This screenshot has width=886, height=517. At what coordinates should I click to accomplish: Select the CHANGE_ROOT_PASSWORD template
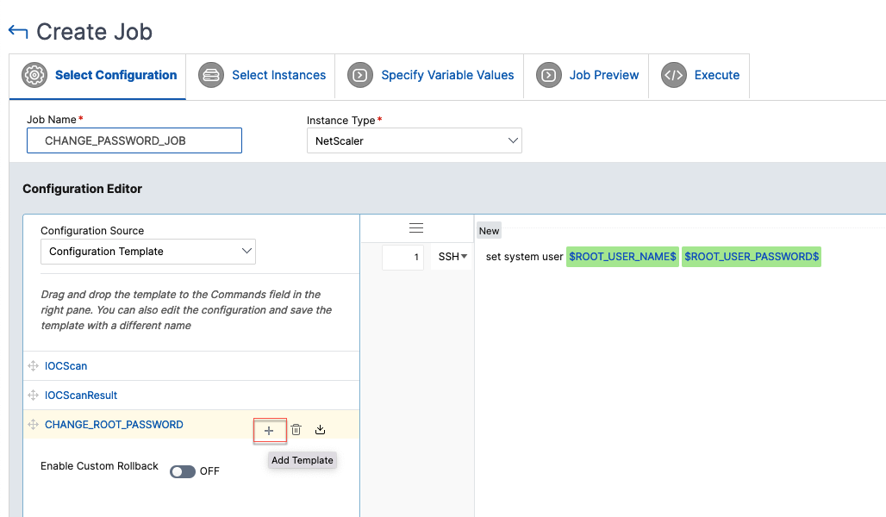(114, 424)
